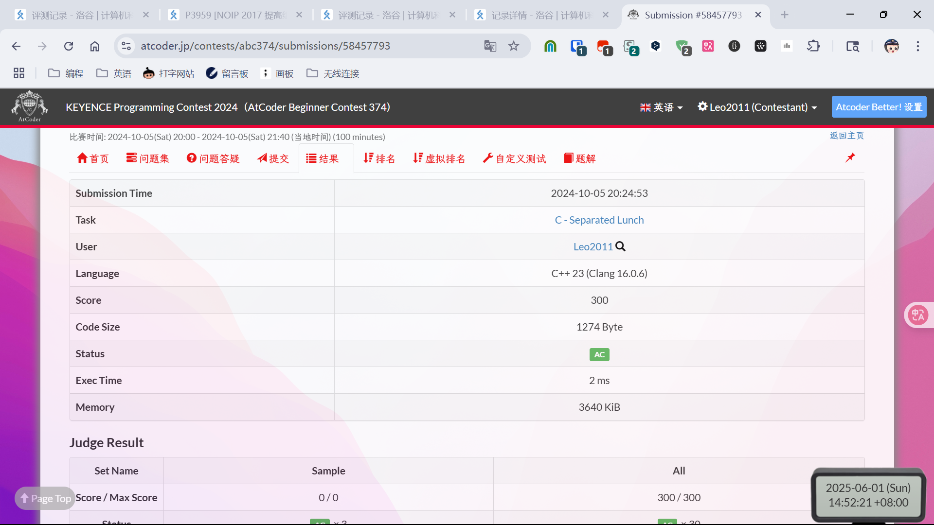Open the apps grid in bookmarks bar
934x525 pixels.
[x=19, y=73]
